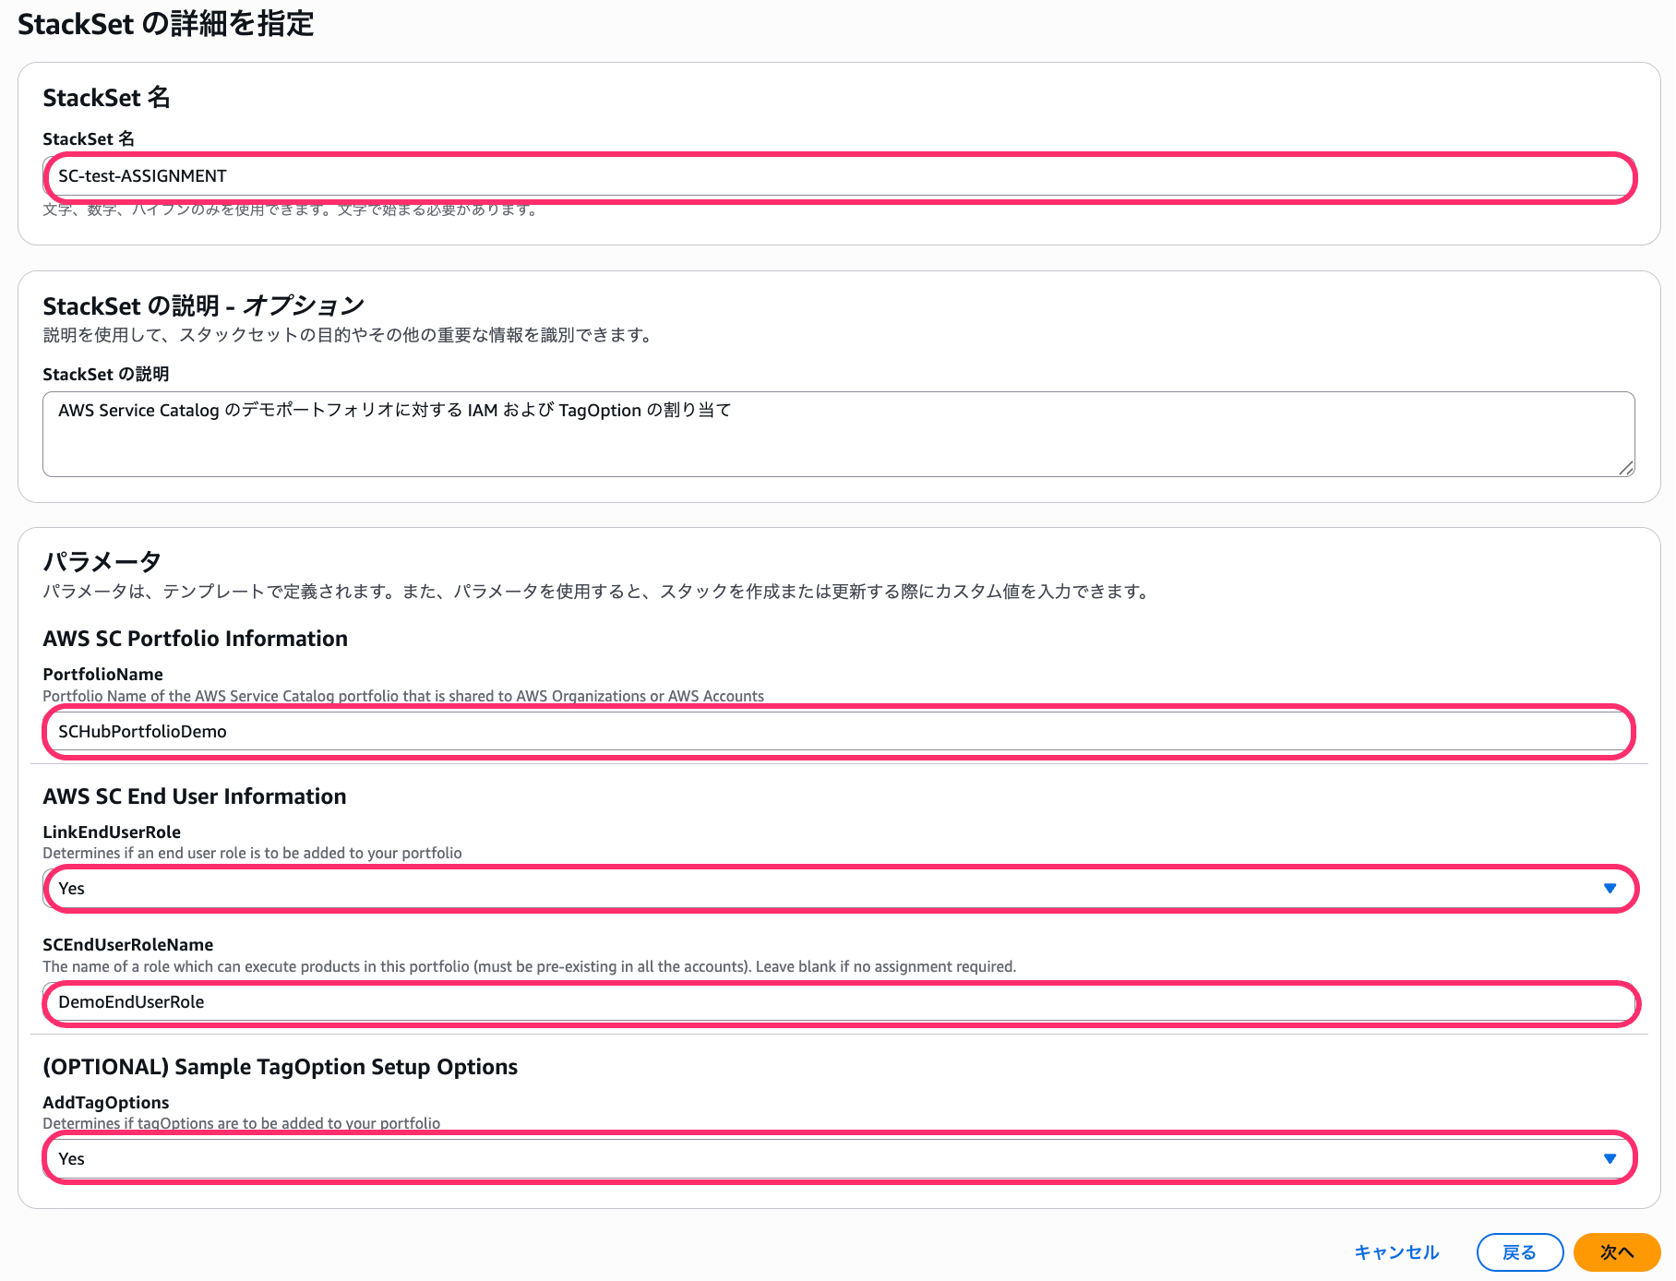The height and width of the screenshot is (1281, 1676).
Task: Click the PortfolioName parameter label
Action: (x=102, y=675)
